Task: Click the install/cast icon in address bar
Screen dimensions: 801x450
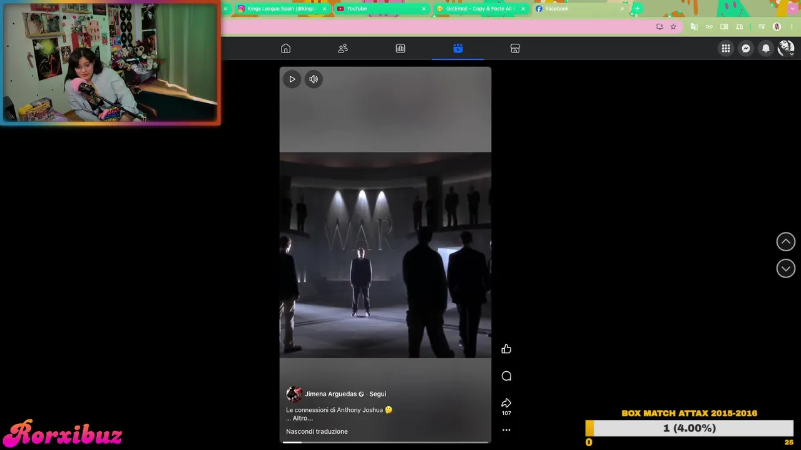Action: (x=660, y=27)
